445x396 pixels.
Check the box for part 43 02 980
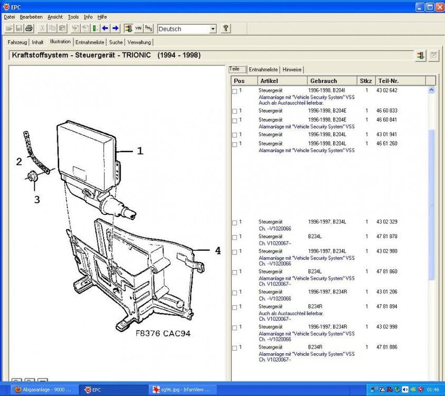click(x=234, y=252)
